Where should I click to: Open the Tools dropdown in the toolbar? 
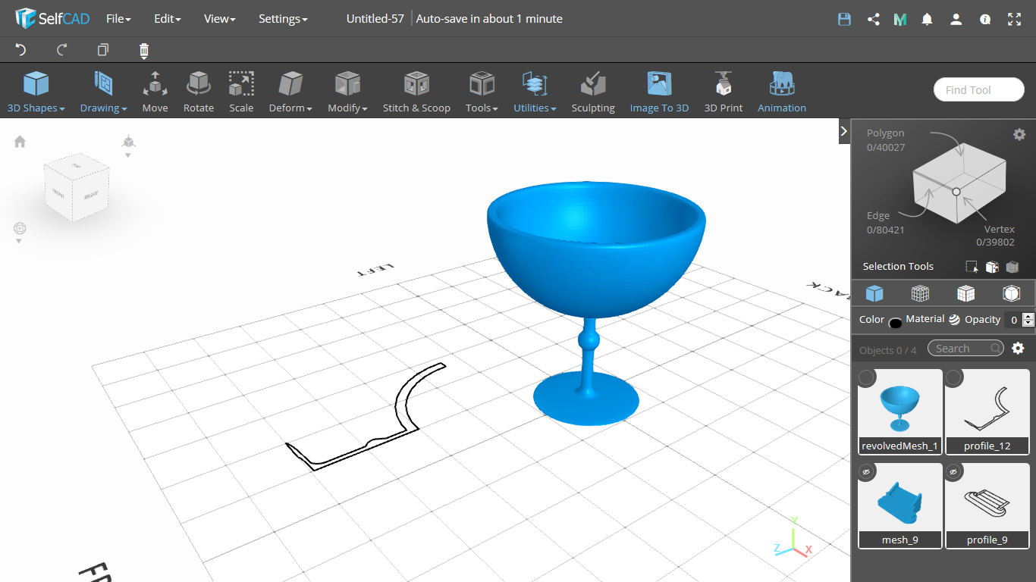(482, 92)
